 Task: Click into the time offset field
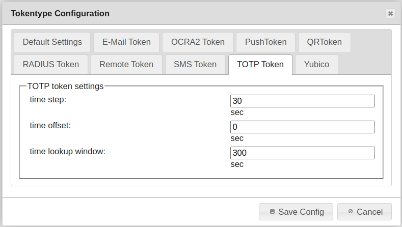[x=302, y=127]
